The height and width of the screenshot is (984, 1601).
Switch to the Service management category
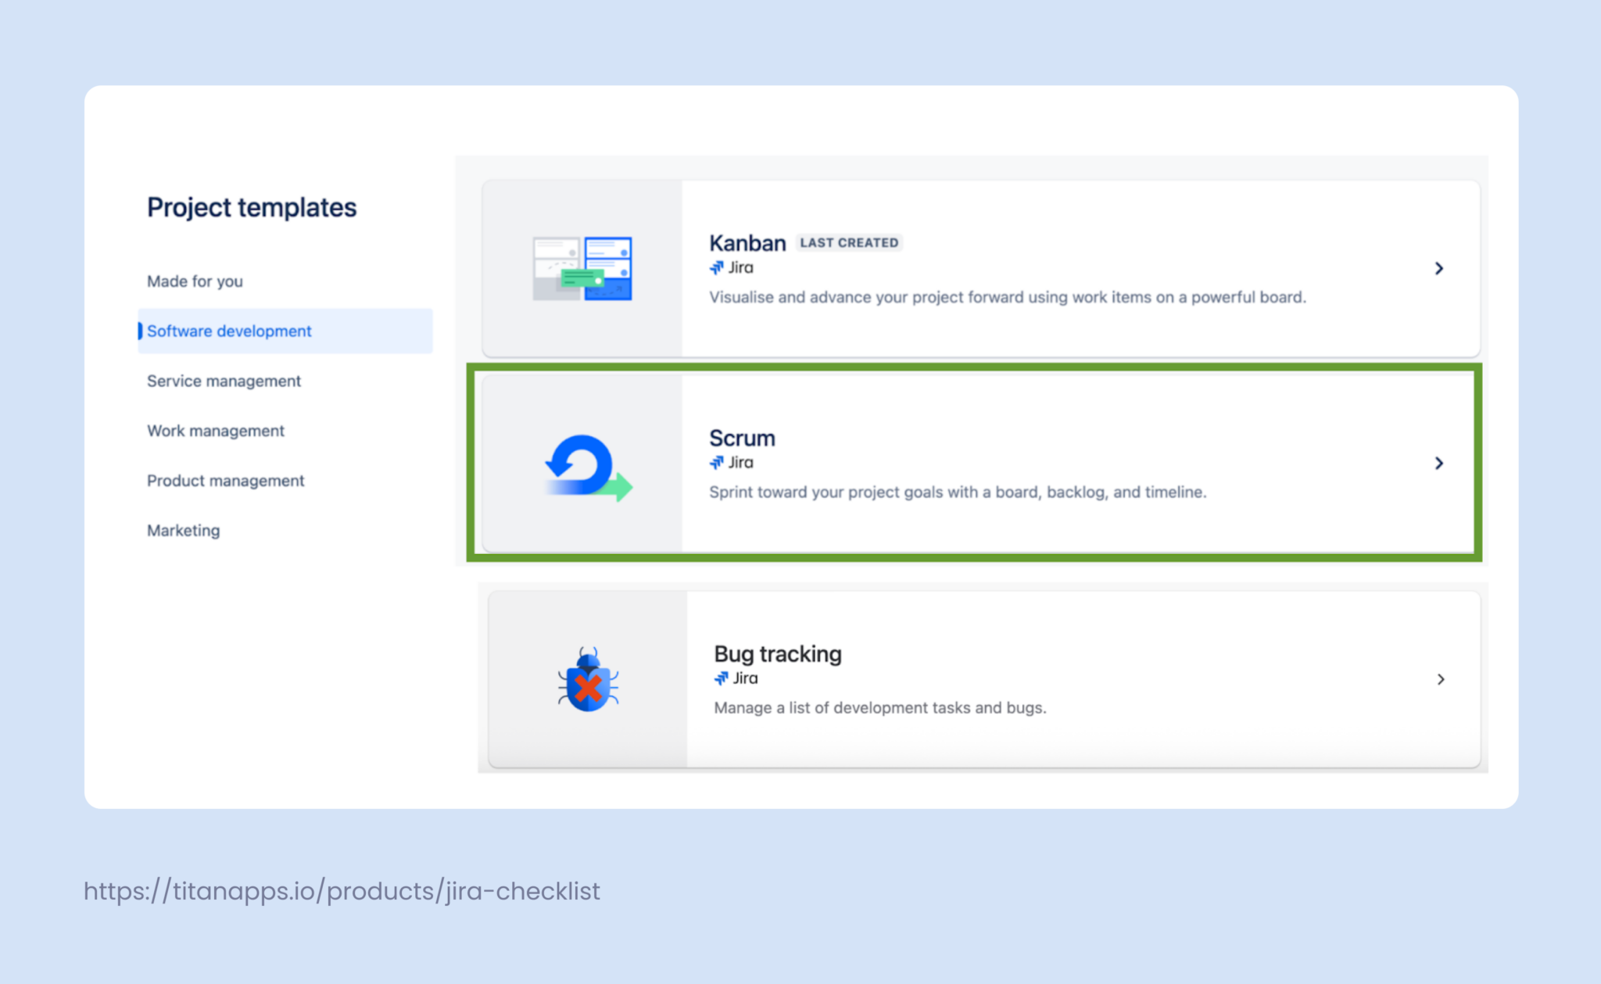224,381
